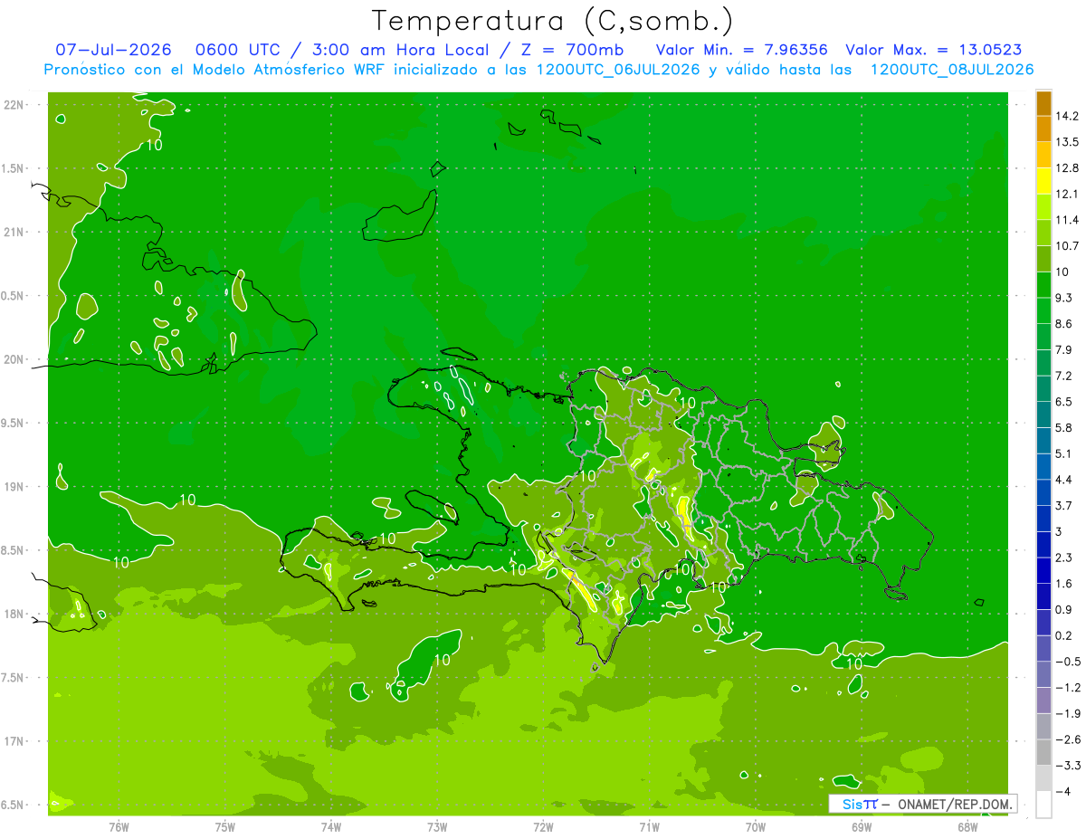Image resolution: width=1086 pixels, height=839 pixels.
Task: Click "Valor Max. = 13.0523" text
Action: [934, 50]
